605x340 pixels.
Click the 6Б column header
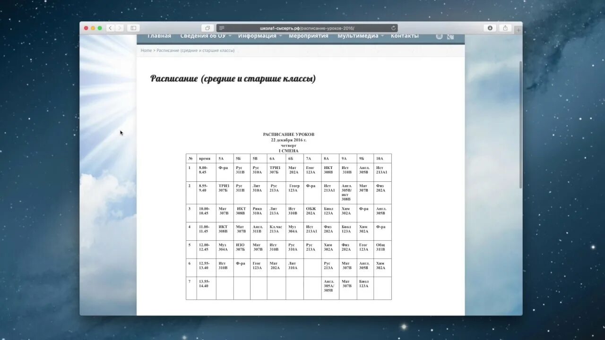(294, 159)
